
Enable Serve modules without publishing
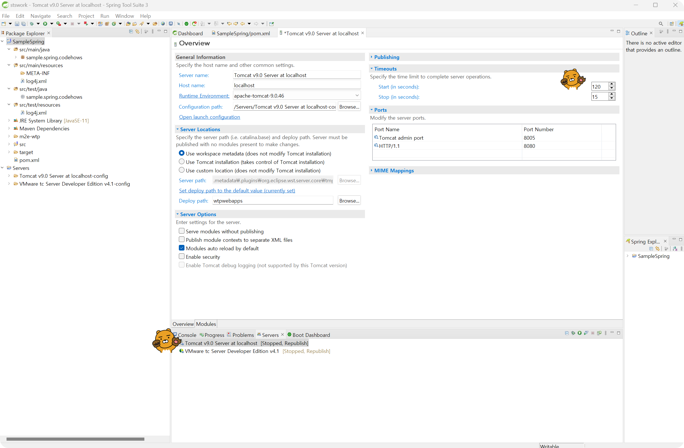[182, 231]
